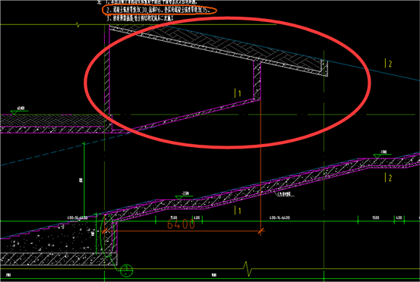
Task: Select the orange 6400 dimension text
Action: tap(181, 224)
